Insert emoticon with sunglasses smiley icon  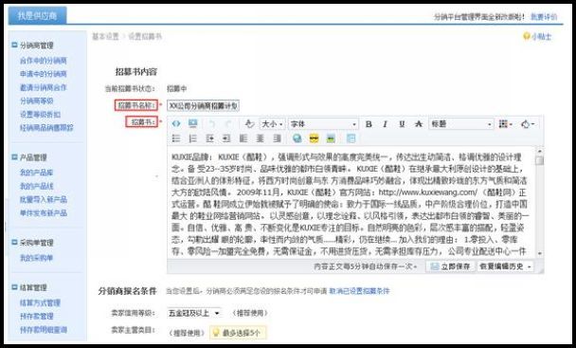coord(315,138)
